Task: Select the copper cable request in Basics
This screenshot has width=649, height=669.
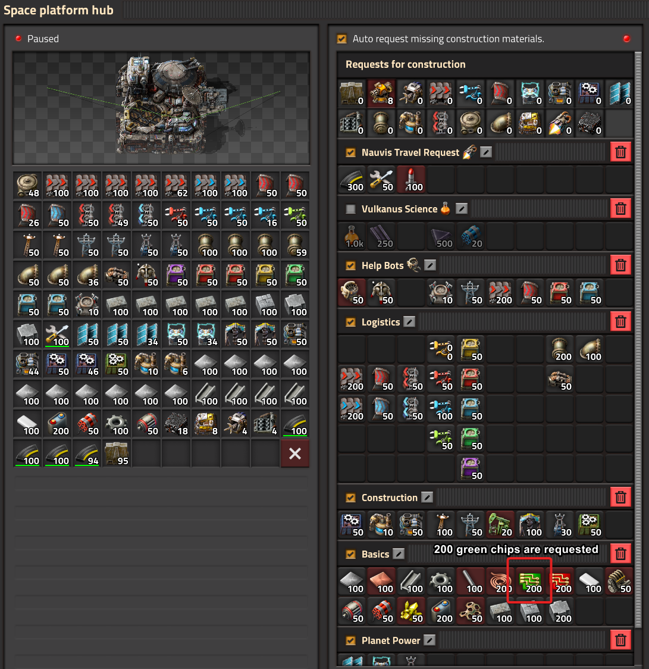Action: (500, 580)
